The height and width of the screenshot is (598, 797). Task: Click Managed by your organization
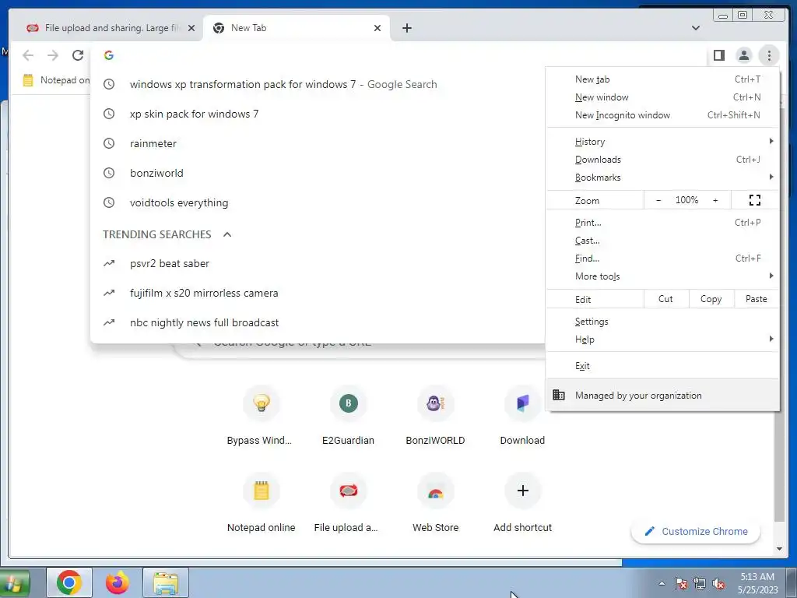pos(662,395)
